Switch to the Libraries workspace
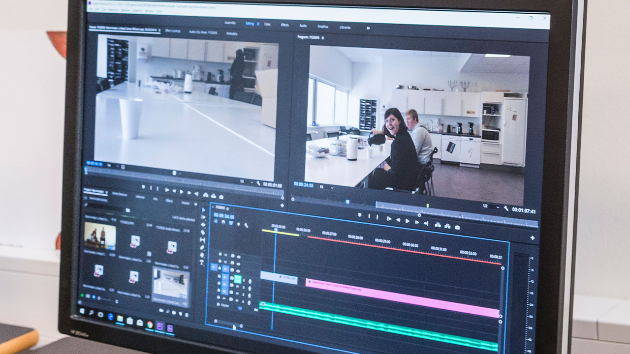The height and width of the screenshot is (354, 630). (x=345, y=27)
